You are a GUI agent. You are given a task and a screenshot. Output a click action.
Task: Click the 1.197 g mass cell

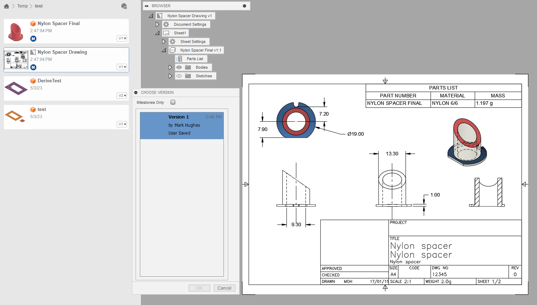tap(498, 103)
